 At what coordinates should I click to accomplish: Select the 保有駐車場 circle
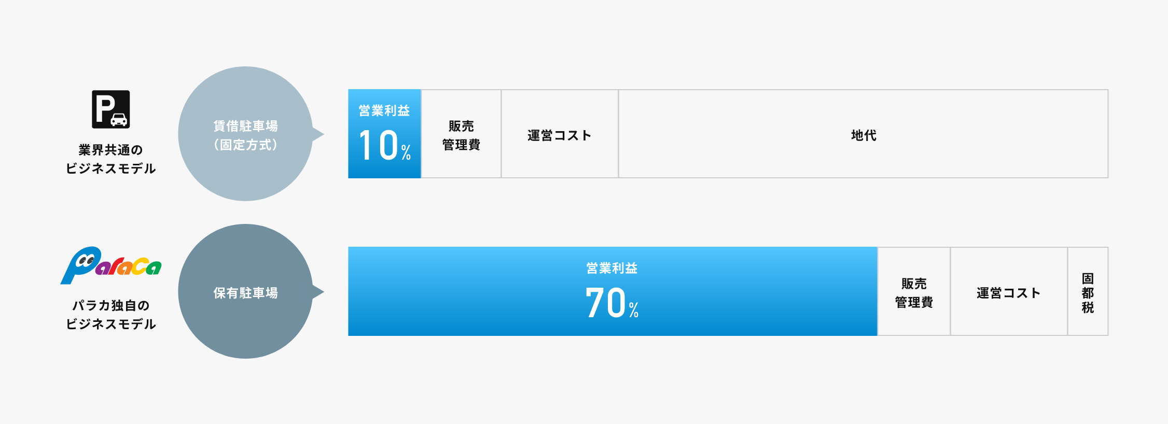(x=245, y=292)
